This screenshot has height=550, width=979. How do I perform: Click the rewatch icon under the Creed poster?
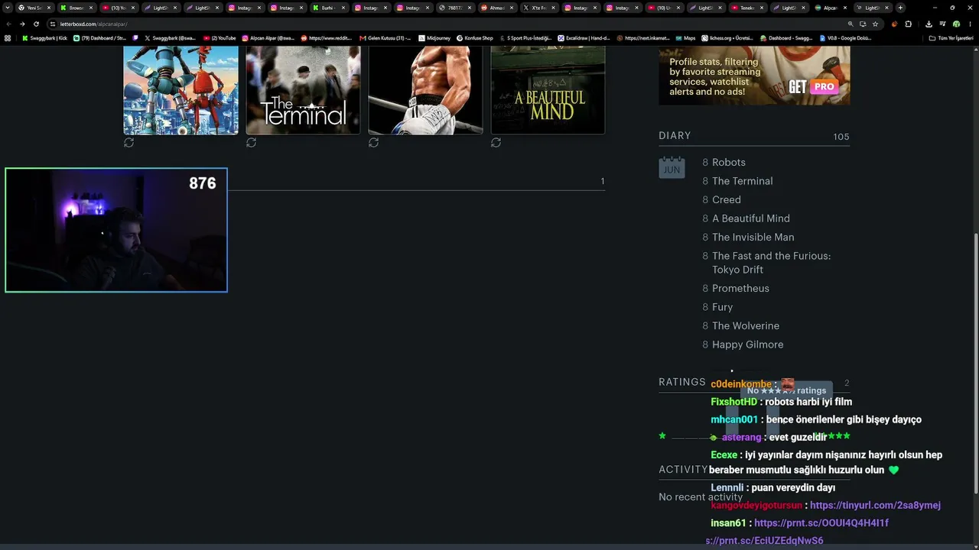pyautogui.click(x=373, y=143)
